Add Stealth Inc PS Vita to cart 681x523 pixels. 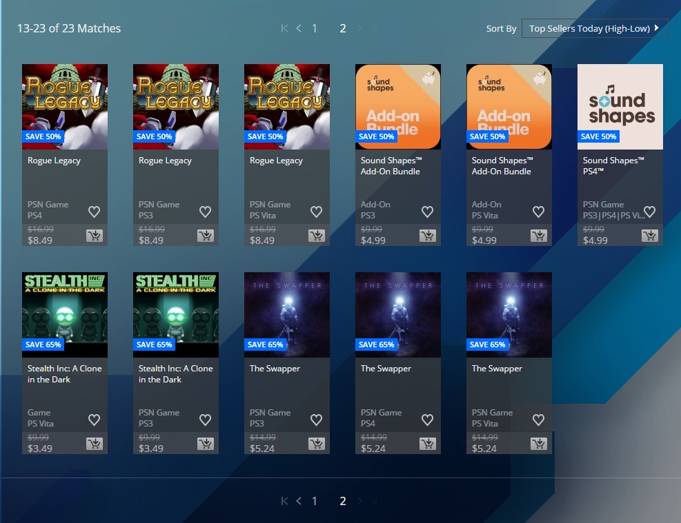pyautogui.click(x=95, y=444)
